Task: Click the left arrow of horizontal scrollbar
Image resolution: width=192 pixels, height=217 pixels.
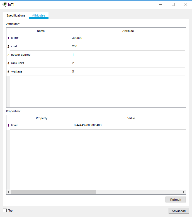Action: coord(9,192)
